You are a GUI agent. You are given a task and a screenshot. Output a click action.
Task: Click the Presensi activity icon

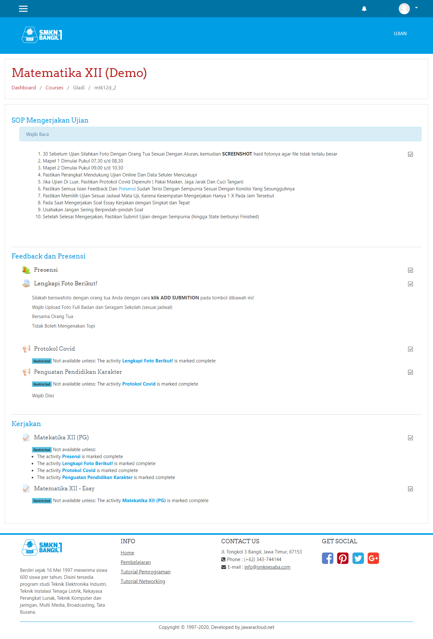pos(26,270)
